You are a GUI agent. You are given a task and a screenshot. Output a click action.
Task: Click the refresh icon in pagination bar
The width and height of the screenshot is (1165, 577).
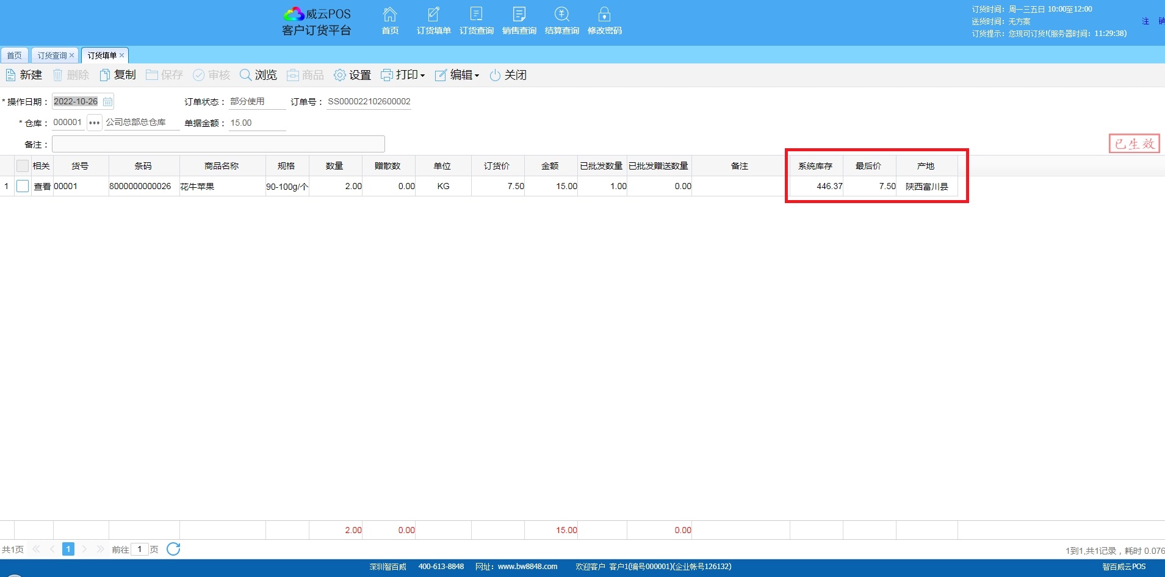click(x=173, y=549)
